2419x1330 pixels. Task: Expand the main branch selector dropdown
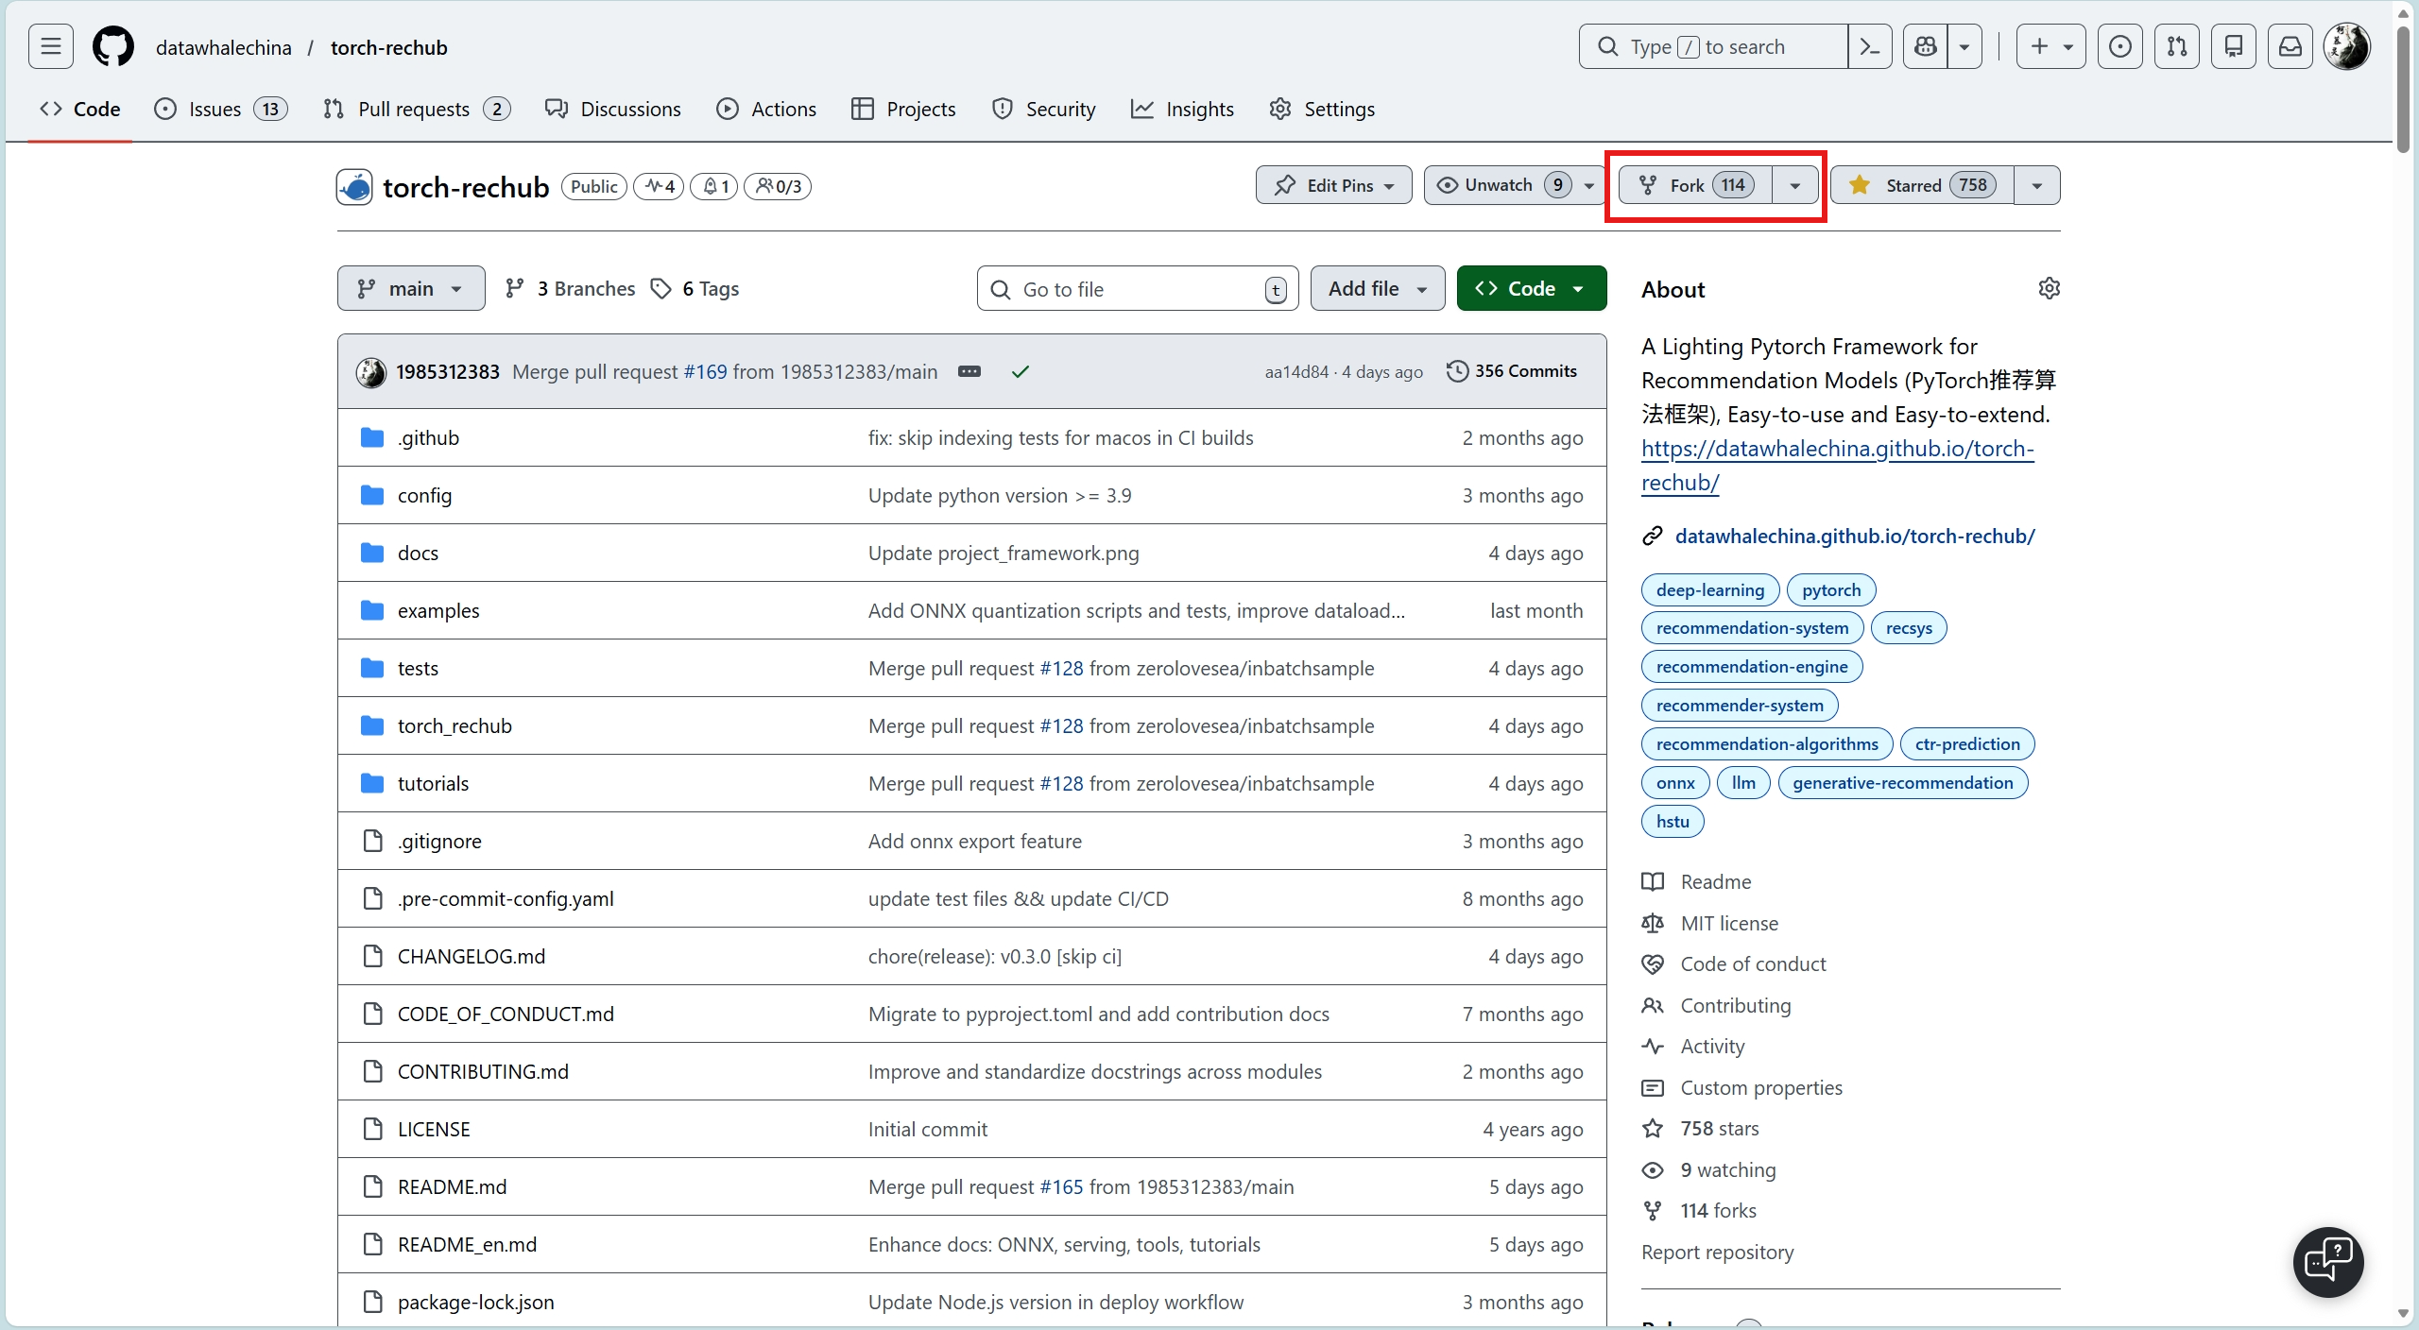pos(411,288)
